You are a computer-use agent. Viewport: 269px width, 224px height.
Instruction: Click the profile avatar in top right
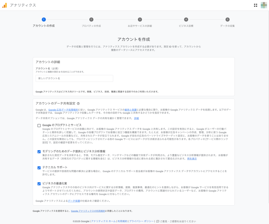pos(264,5)
